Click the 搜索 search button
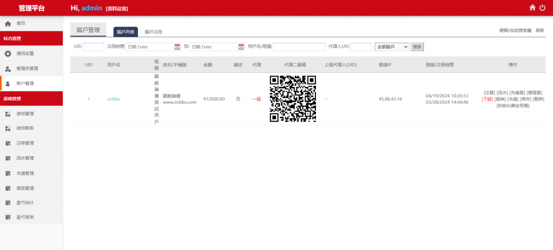 [x=417, y=46]
